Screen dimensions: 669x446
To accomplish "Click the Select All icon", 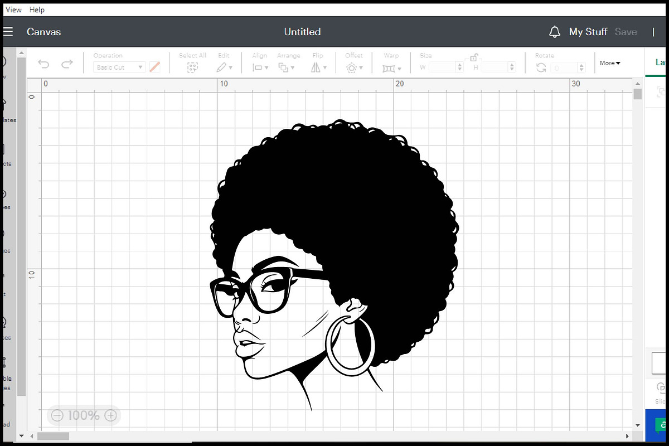I will [192, 67].
